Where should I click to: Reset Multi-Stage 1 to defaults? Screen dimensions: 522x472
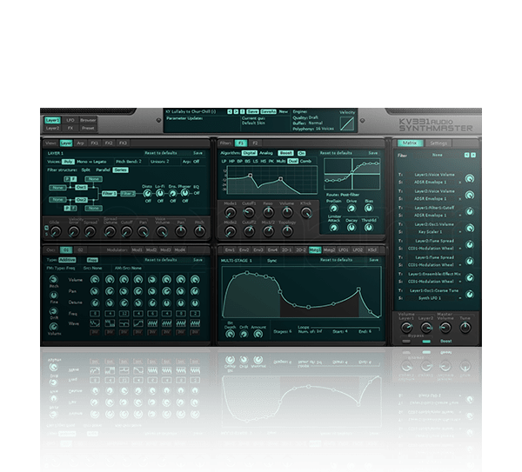point(336,260)
